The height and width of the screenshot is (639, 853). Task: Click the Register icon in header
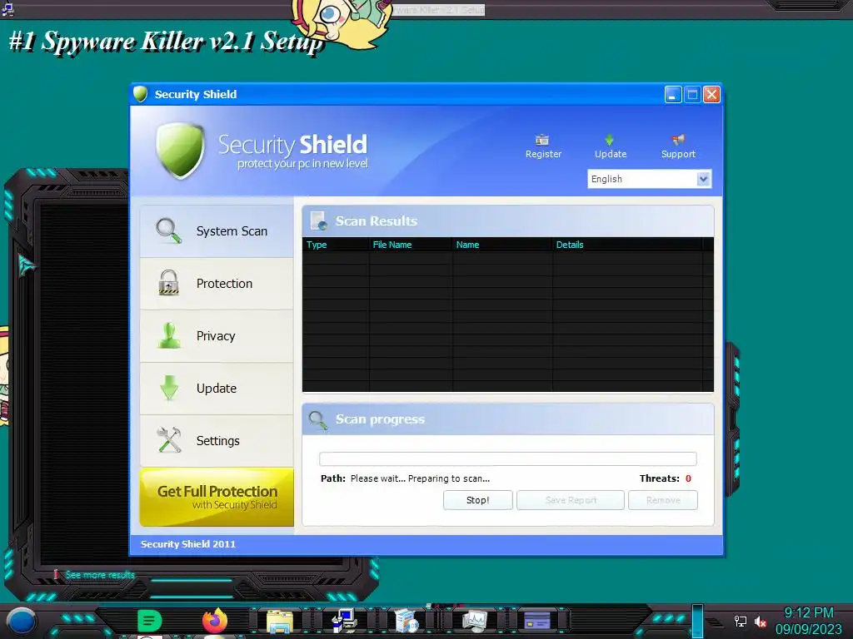point(542,140)
